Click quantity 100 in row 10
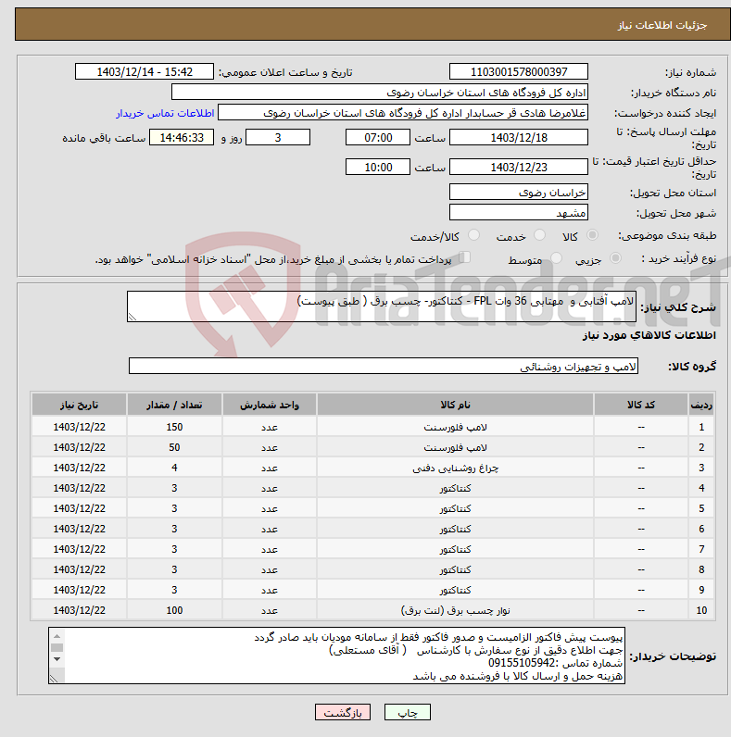This screenshot has width=731, height=737. pyautogui.click(x=174, y=610)
